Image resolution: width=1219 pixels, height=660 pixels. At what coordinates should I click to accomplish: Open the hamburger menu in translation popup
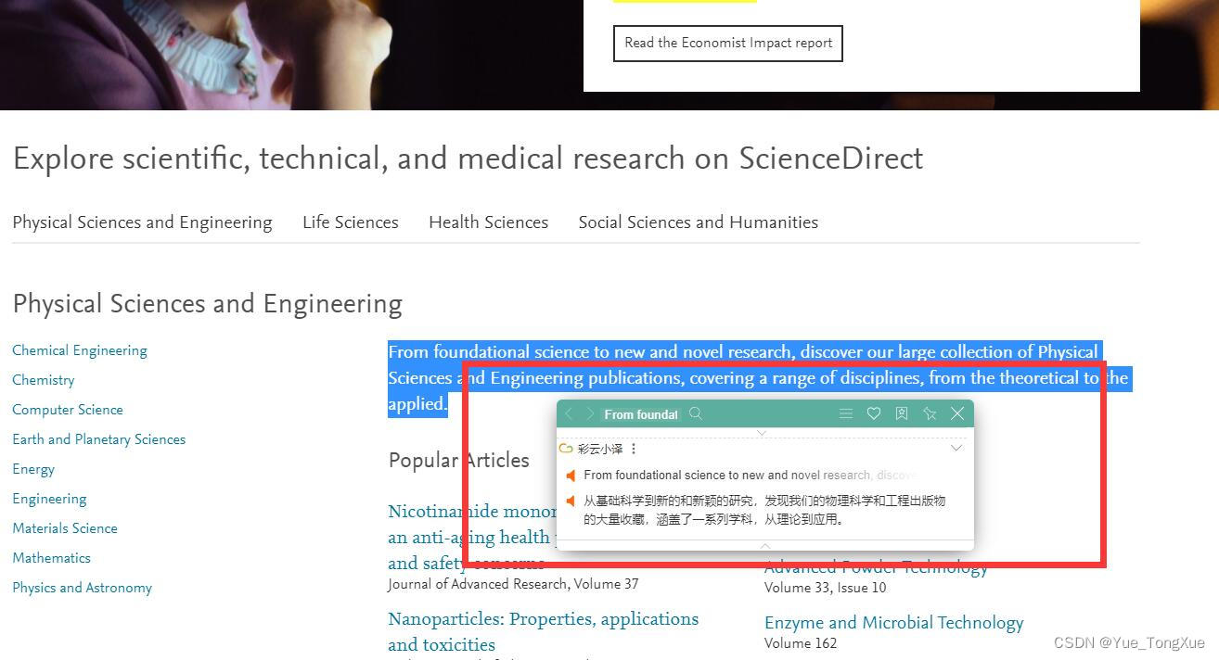coord(846,413)
